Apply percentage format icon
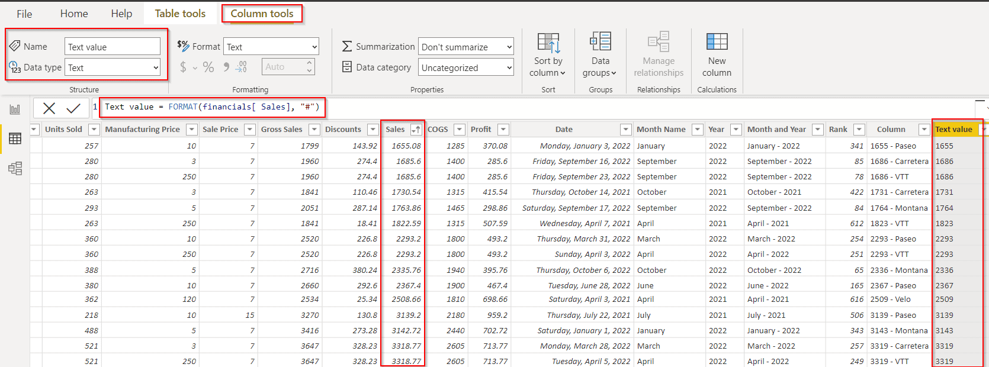The width and height of the screenshot is (989, 367). (x=208, y=67)
